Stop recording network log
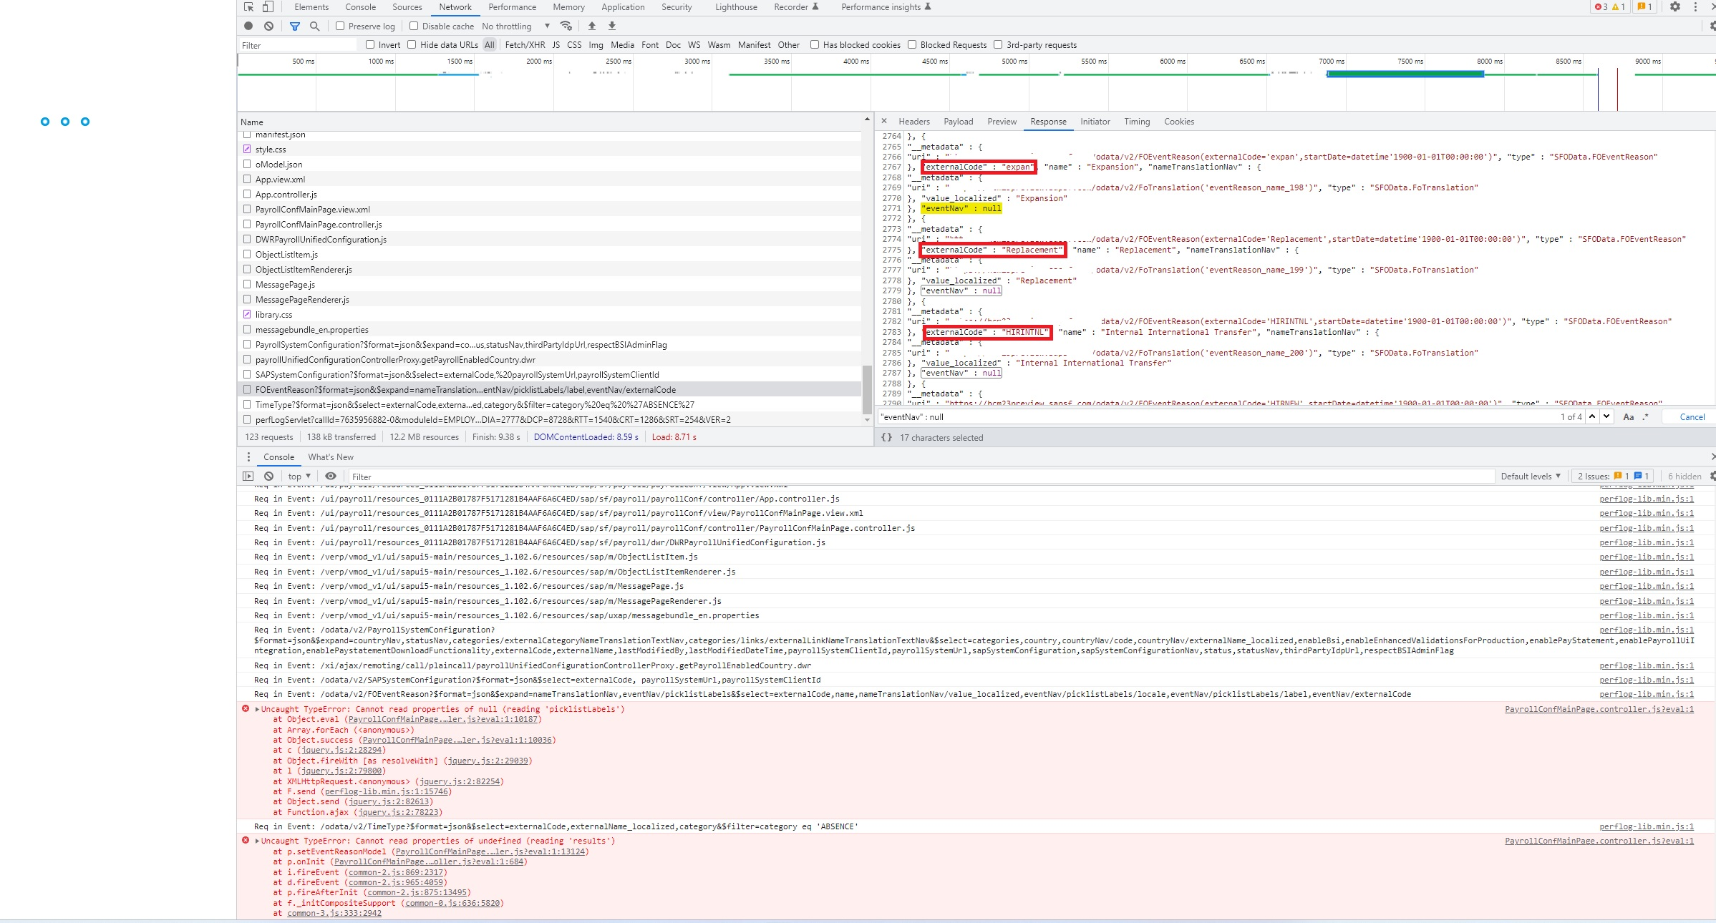Screen dimensions: 1716x923 (x=248, y=26)
